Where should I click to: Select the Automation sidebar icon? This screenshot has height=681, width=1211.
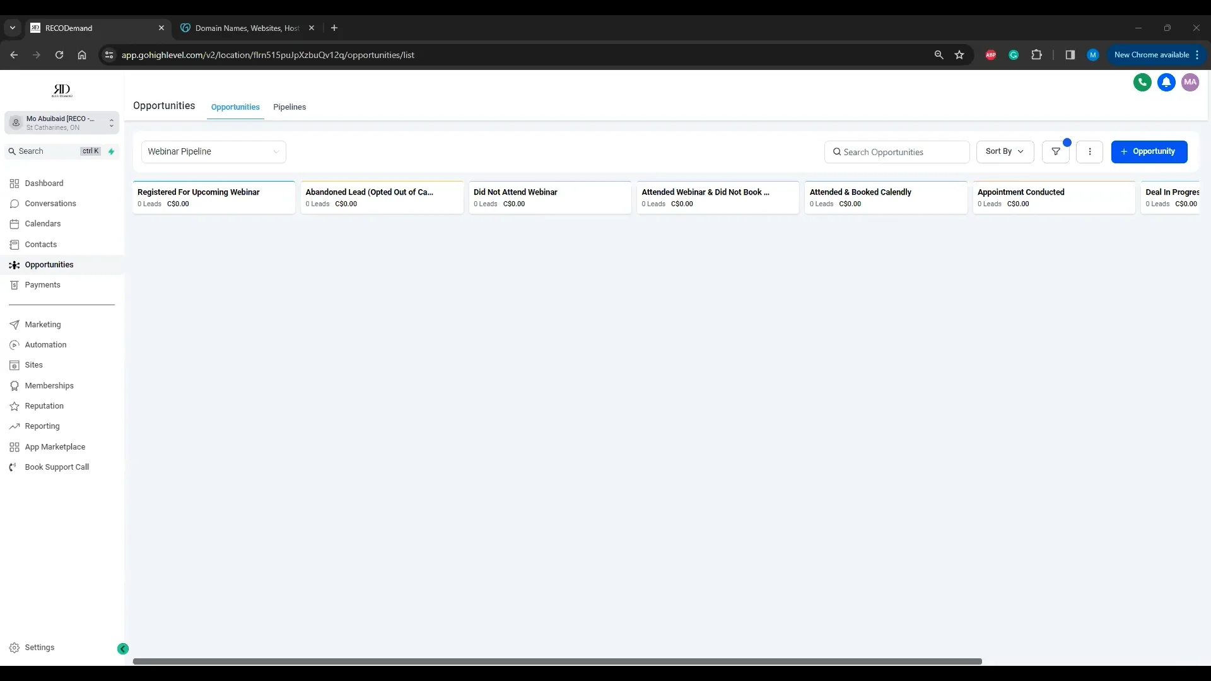coord(15,345)
